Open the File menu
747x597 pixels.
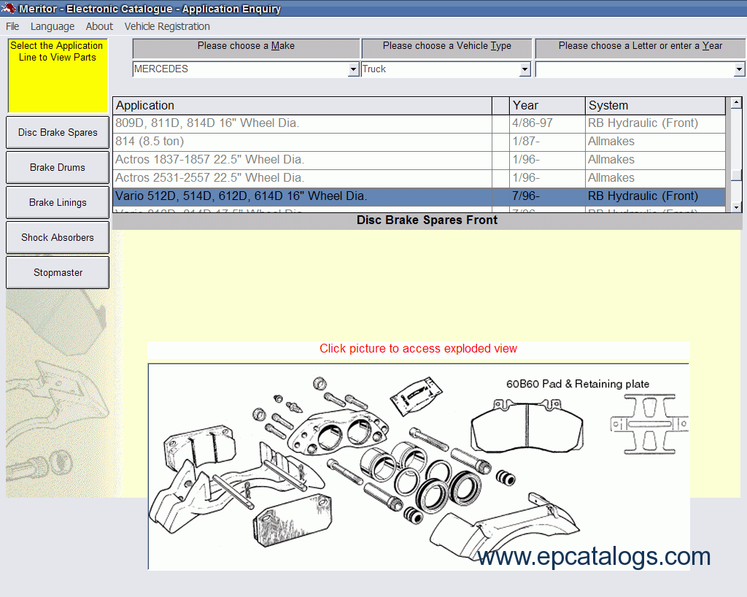click(x=12, y=27)
